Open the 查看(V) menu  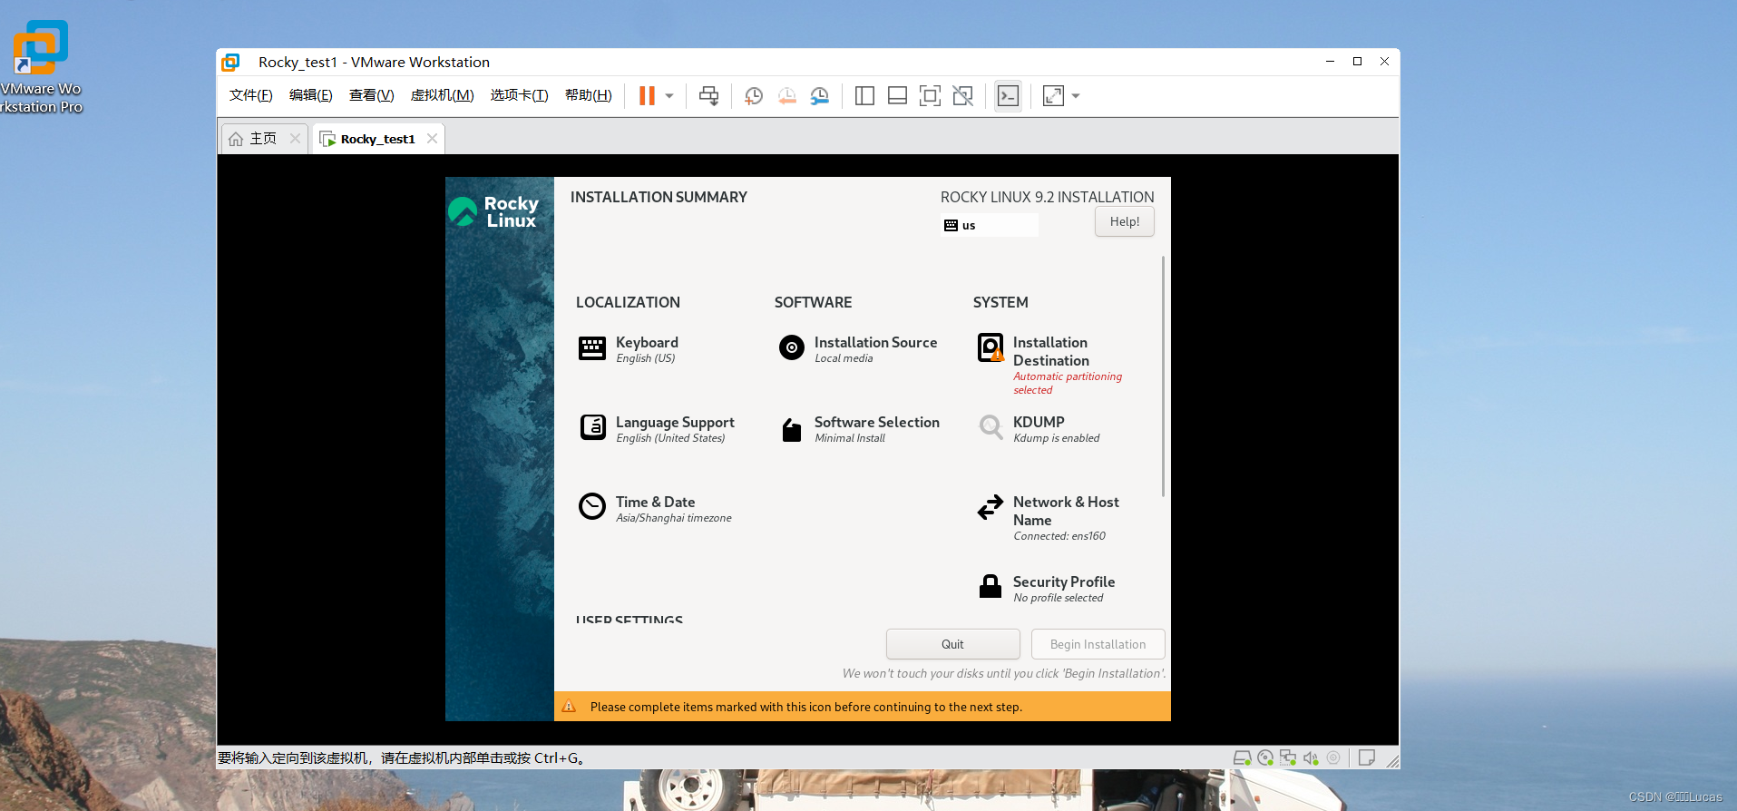point(371,95)
